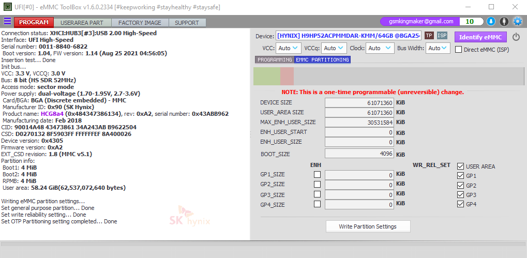Click the TP test point icon
This screenshot has height=258, width=527.
(429, 36)
